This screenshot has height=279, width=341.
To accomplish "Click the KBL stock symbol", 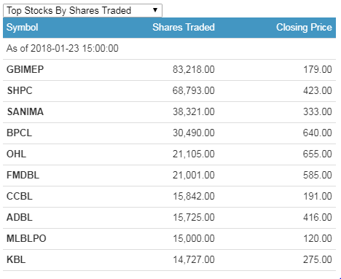I will (x=16, y=259).
